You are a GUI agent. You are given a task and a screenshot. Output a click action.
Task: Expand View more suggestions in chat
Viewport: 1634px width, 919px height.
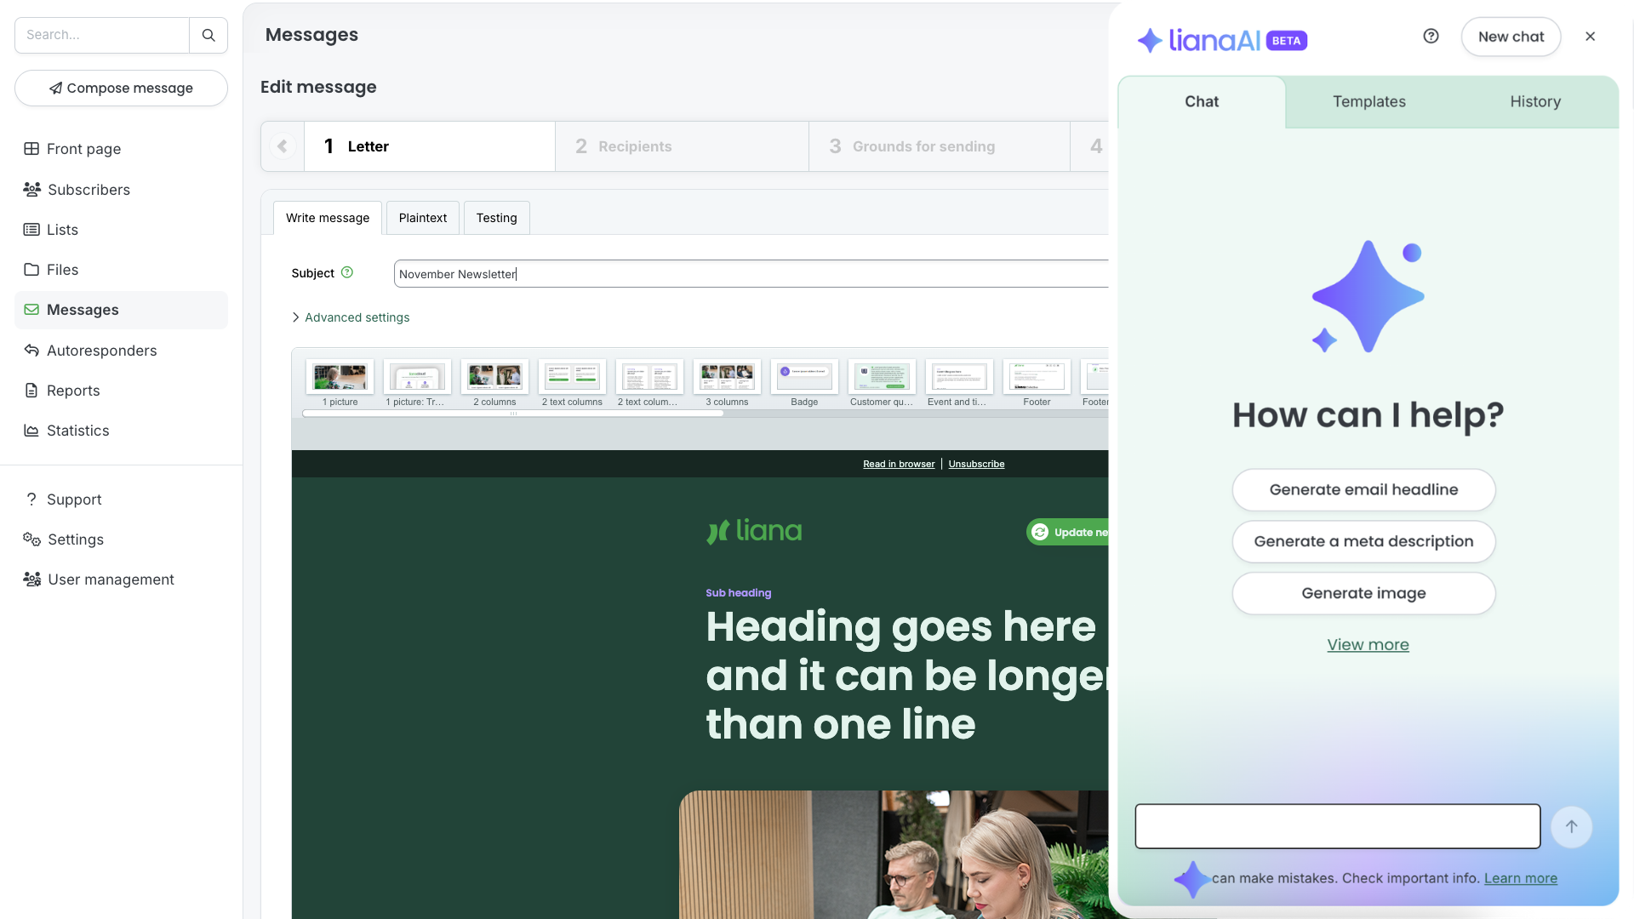pyautogui.click(x=1368, y=644)
